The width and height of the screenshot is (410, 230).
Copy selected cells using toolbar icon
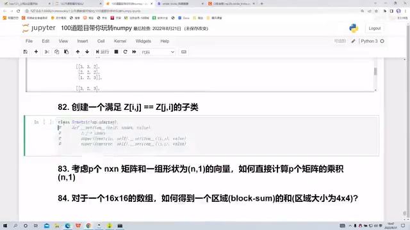coord(56,52)
